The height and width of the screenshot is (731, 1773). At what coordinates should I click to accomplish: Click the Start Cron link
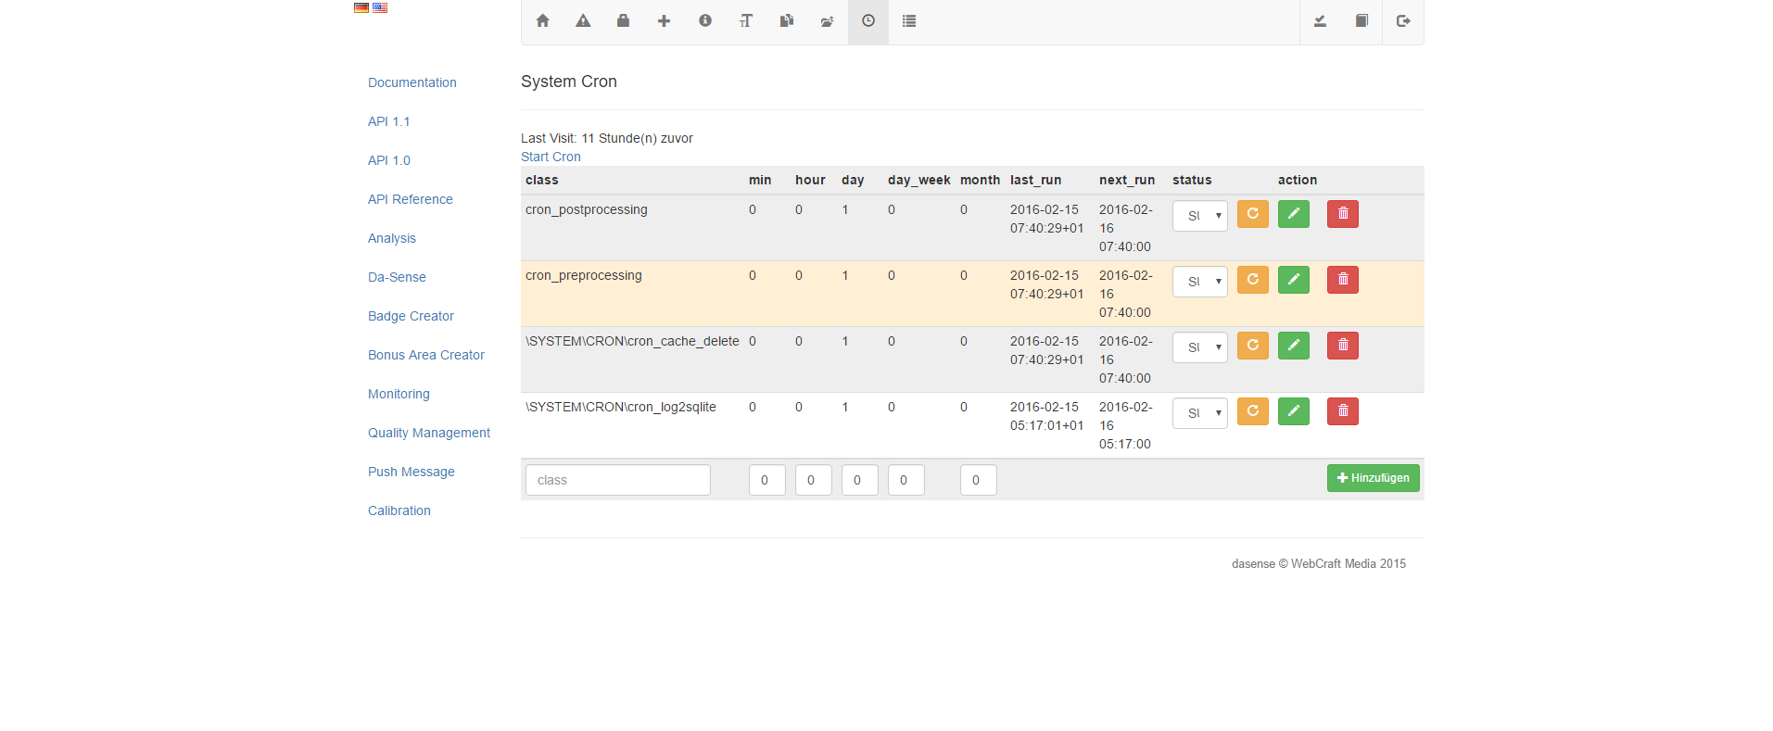[x=551, y=157]
